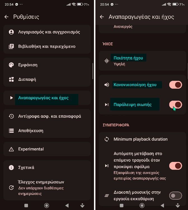Open the Σχετικά about page
The width and height of the screenshot is (188, 210).
(26, 167)
